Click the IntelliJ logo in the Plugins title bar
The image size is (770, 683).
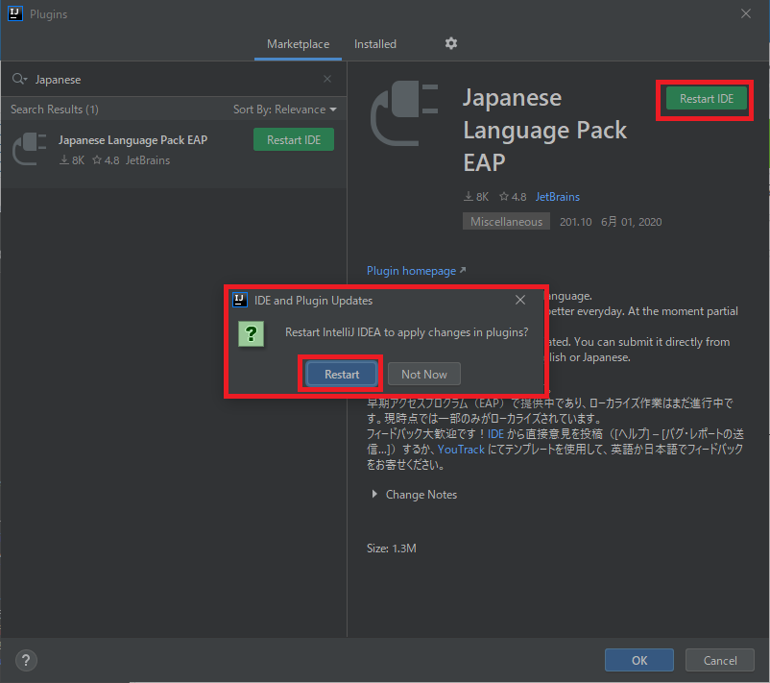(x=15, y=13)
